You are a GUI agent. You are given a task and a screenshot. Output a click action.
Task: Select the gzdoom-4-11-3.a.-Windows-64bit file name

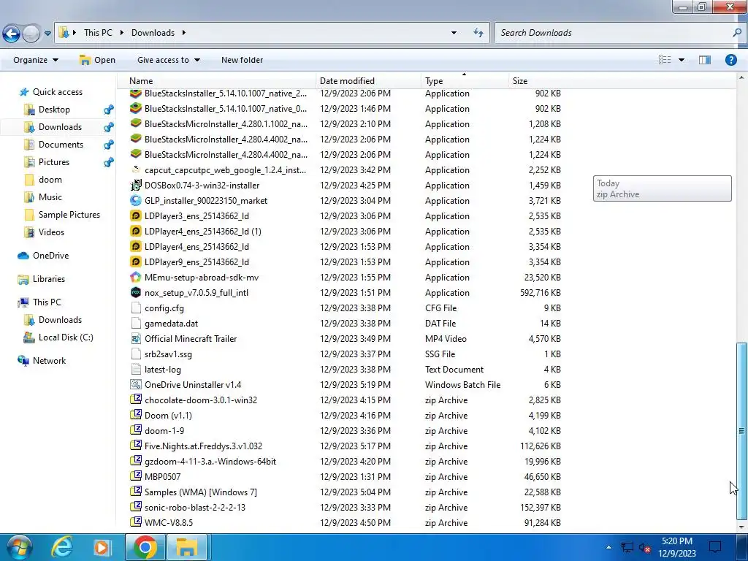(210, 462)
